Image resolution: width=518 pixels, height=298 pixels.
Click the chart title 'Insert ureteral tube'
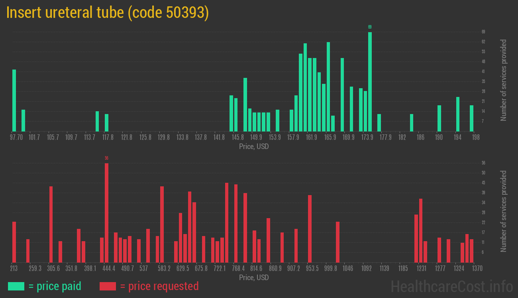108,13
